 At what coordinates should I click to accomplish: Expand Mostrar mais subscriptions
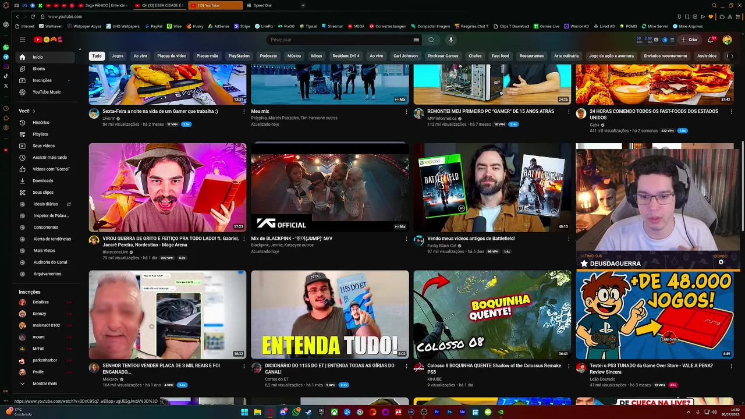[x=45, y=384]
